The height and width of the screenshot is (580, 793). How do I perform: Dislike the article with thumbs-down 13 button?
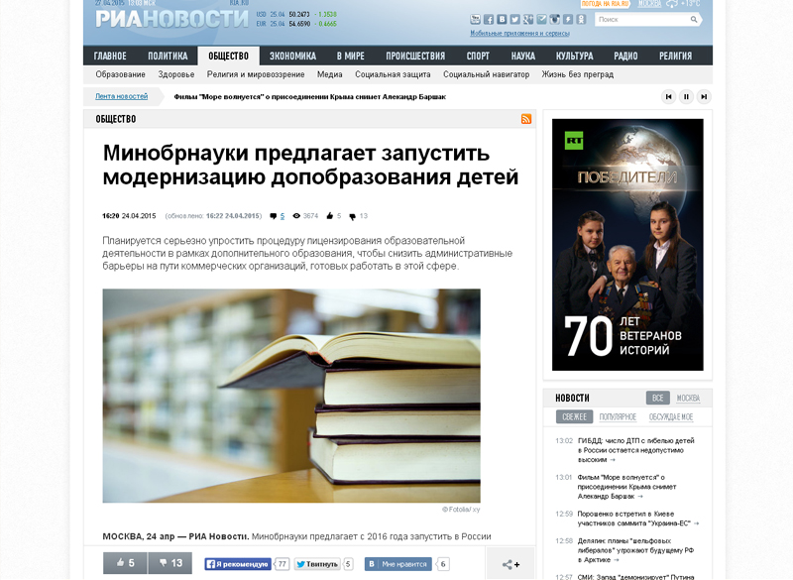170,563
